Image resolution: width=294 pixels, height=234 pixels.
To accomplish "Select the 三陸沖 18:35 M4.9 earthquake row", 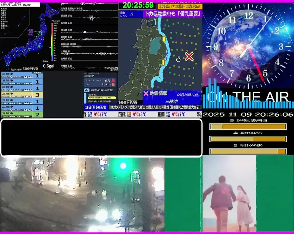I will click(x=22, y=88).
